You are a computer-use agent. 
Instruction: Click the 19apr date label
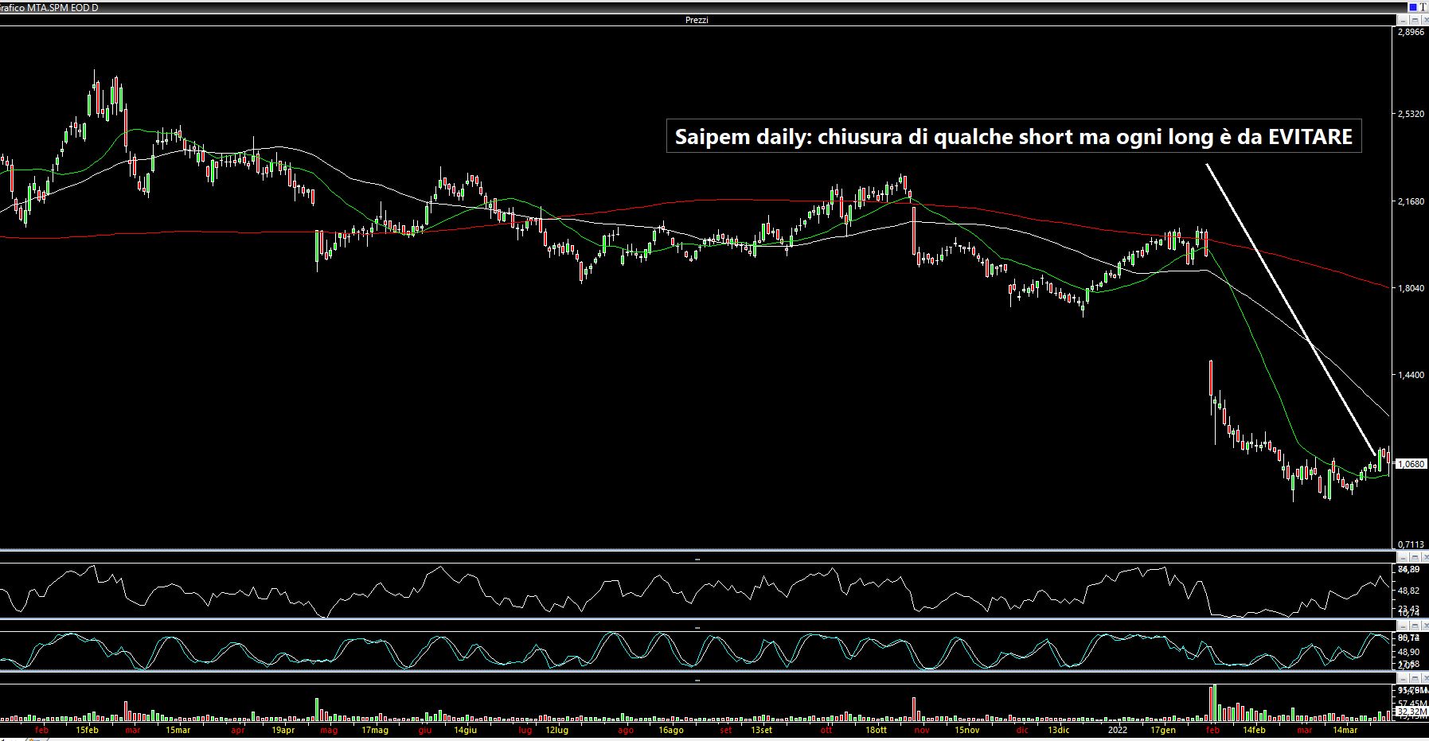(283, 730)
